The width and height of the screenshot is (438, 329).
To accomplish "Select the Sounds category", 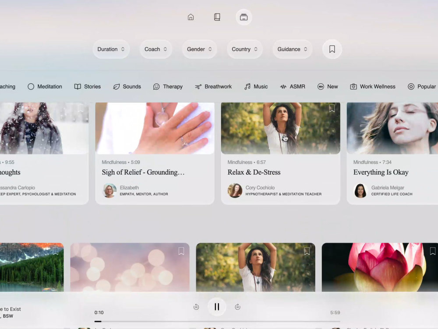I will click(x=127, y=87).
